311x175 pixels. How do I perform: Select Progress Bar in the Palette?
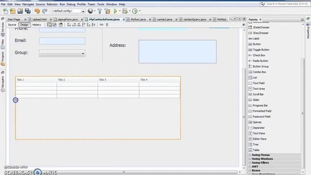tap(258, 105)
